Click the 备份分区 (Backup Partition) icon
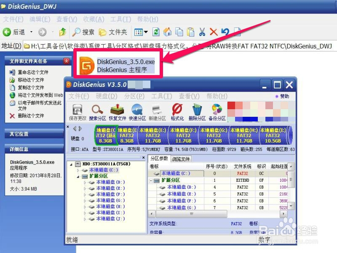 (217, 109)
